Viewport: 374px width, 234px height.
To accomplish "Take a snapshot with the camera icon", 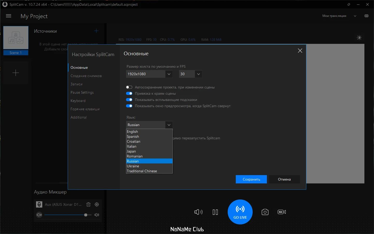I will (x=265, y=212).
